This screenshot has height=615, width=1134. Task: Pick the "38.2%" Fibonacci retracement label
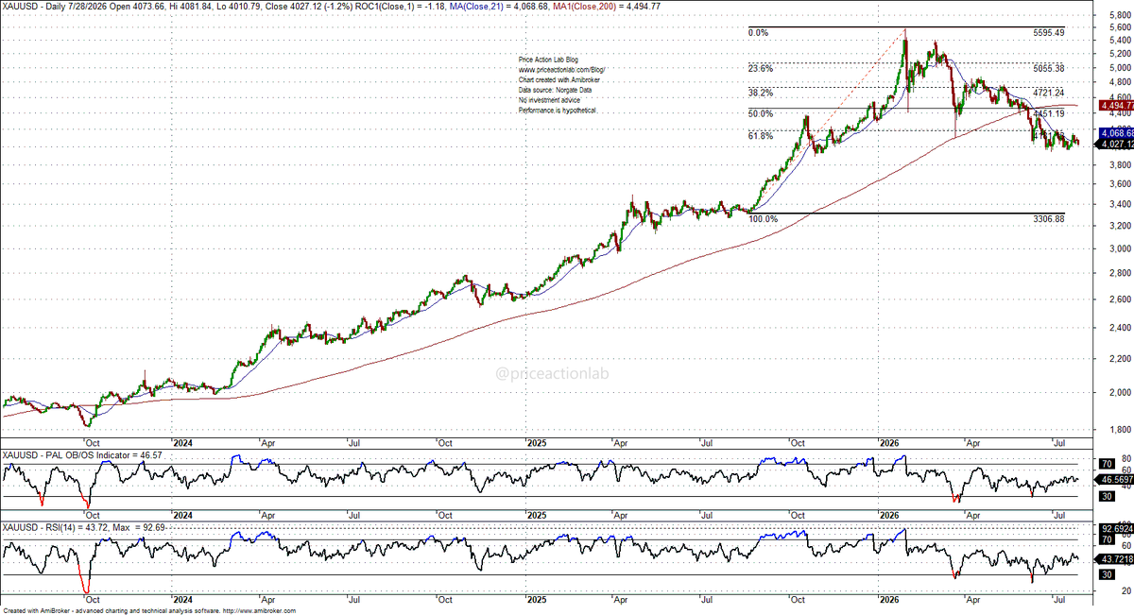(x=761, y=93)
